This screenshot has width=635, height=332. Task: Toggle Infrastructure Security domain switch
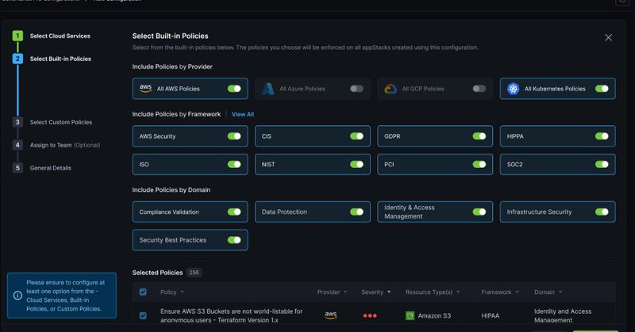(602, 212)
